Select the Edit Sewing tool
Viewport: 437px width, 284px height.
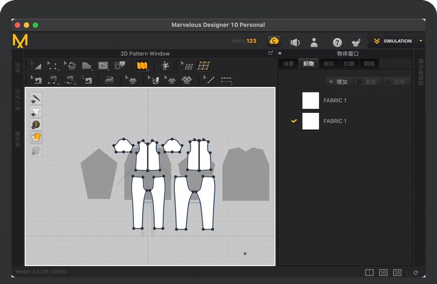point(36,80)
